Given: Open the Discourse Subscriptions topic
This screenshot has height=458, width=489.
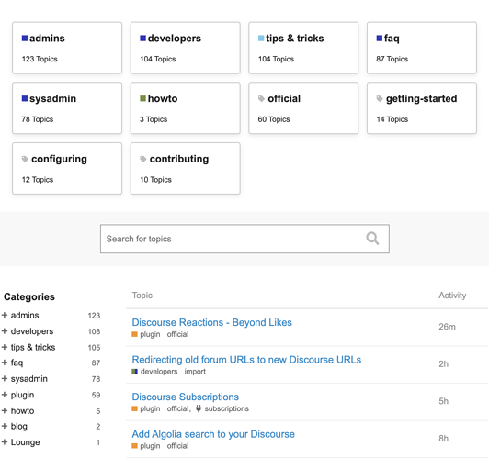Looking at the screenshot, I should click(x=186, y=397).
